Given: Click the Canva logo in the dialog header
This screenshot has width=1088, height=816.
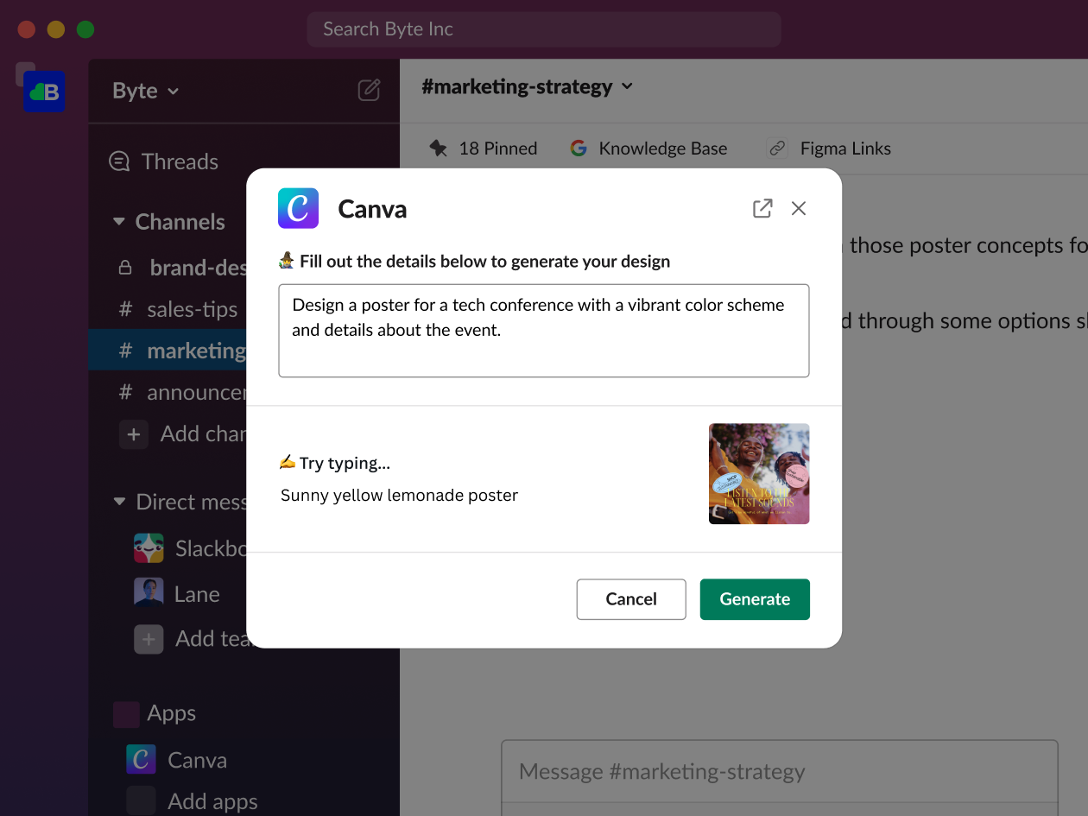Looking at the screenshot, I should (298, 208).
